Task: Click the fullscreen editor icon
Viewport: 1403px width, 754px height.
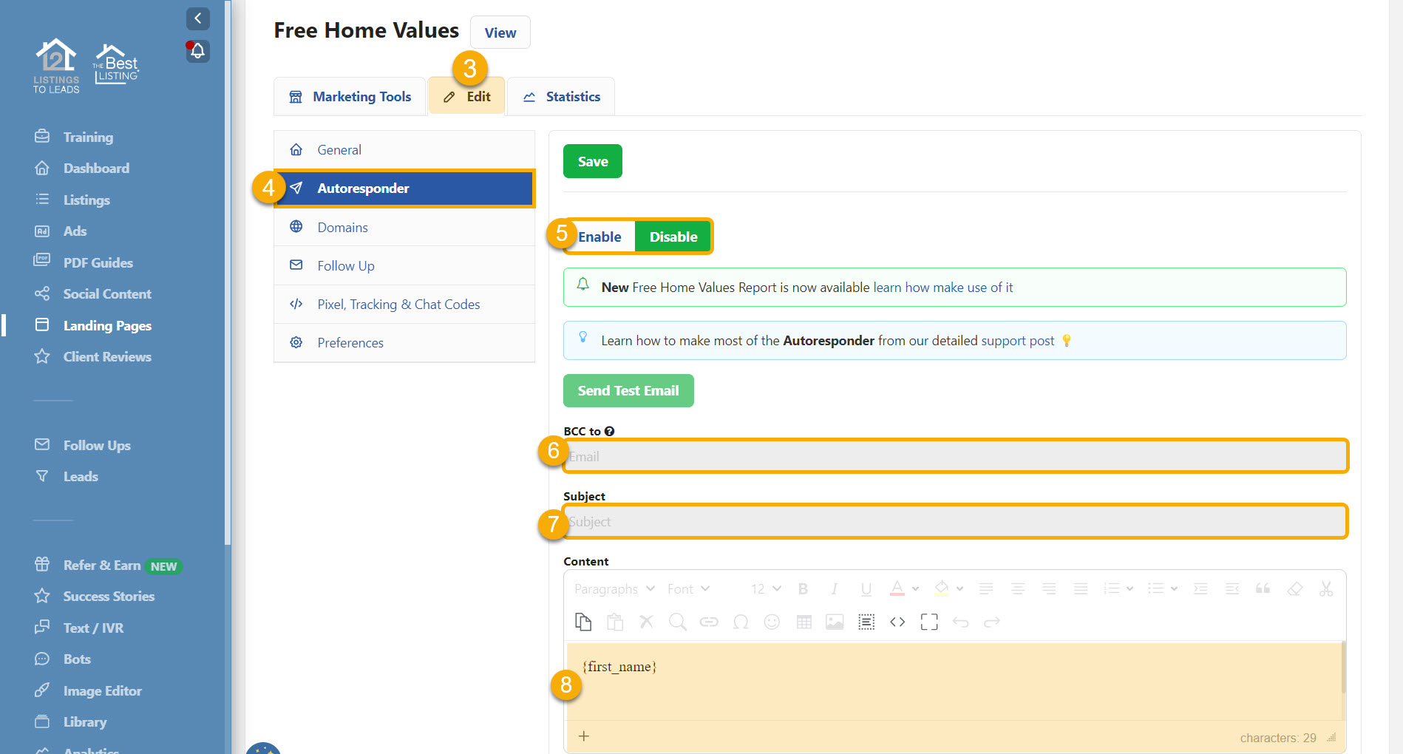Action: coord(929,622)
